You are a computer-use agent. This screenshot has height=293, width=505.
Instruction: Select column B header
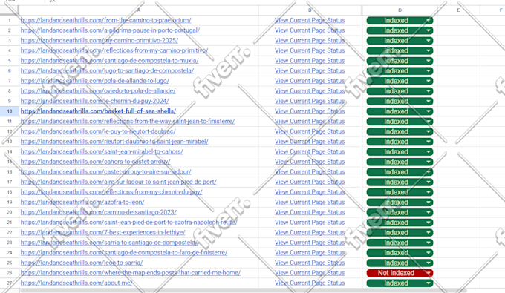310,10
